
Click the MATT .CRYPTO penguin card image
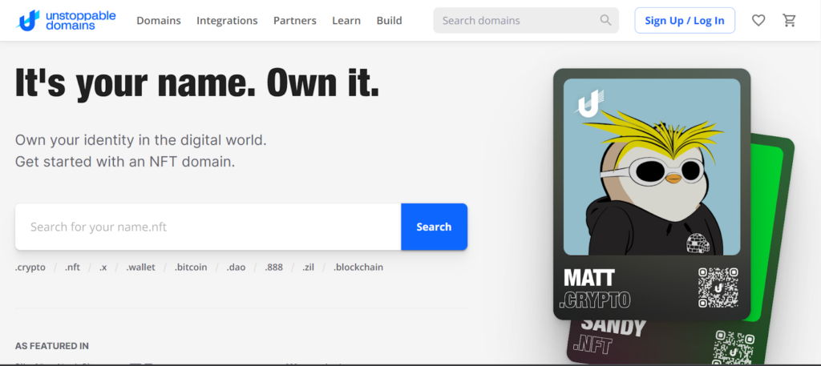652,167
